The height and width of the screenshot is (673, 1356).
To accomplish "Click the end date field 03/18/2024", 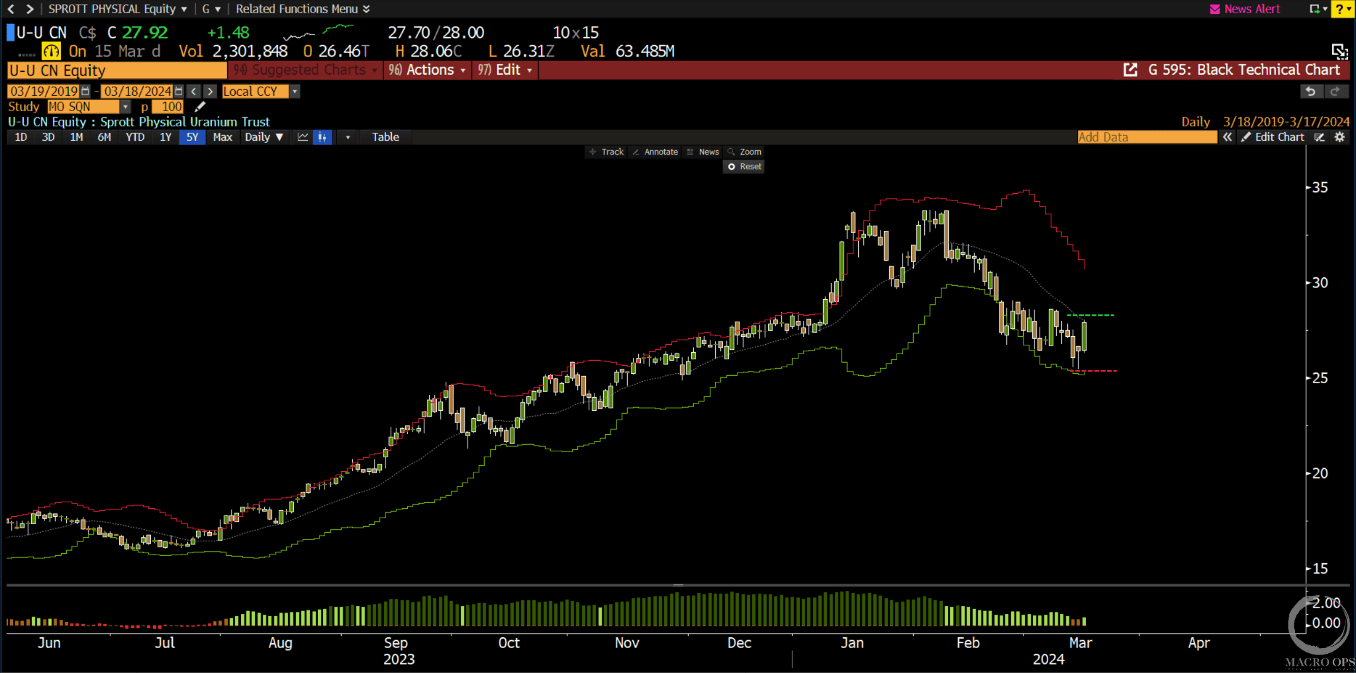I will 137,91.
